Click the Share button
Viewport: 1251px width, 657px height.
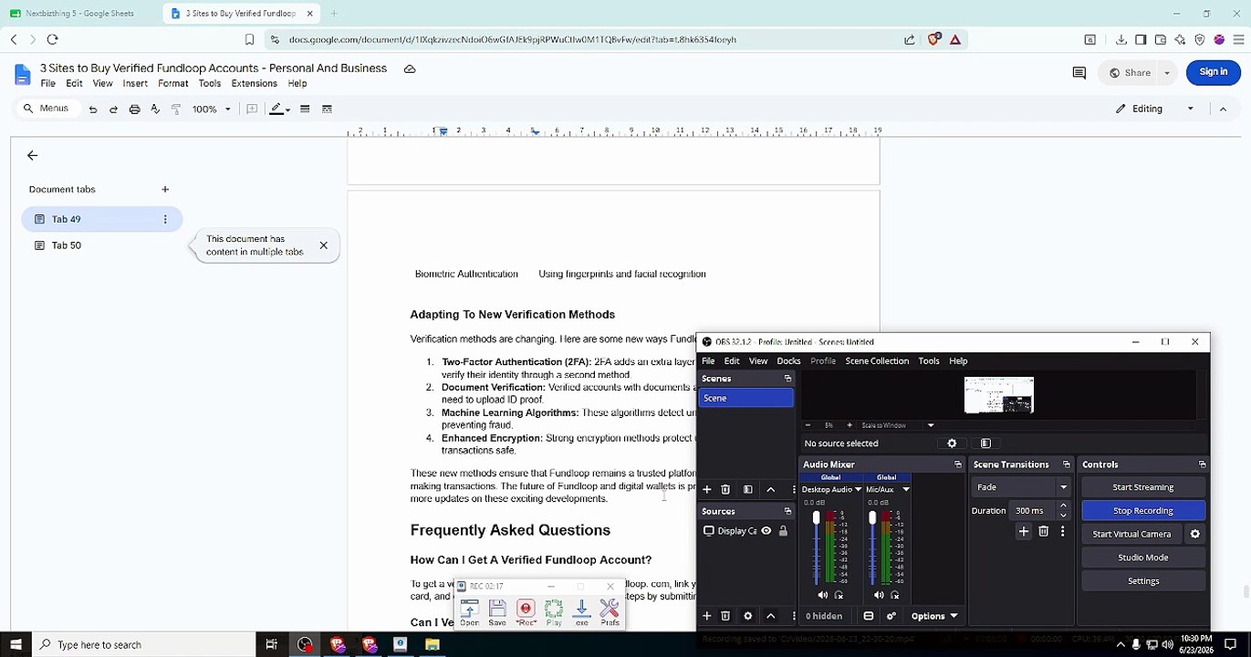point(1130,73)
